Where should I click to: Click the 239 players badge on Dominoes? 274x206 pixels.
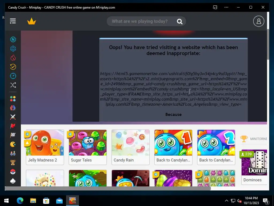pos(246,154)
